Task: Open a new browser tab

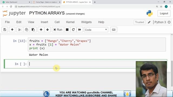Action: (x=95, y=2)
